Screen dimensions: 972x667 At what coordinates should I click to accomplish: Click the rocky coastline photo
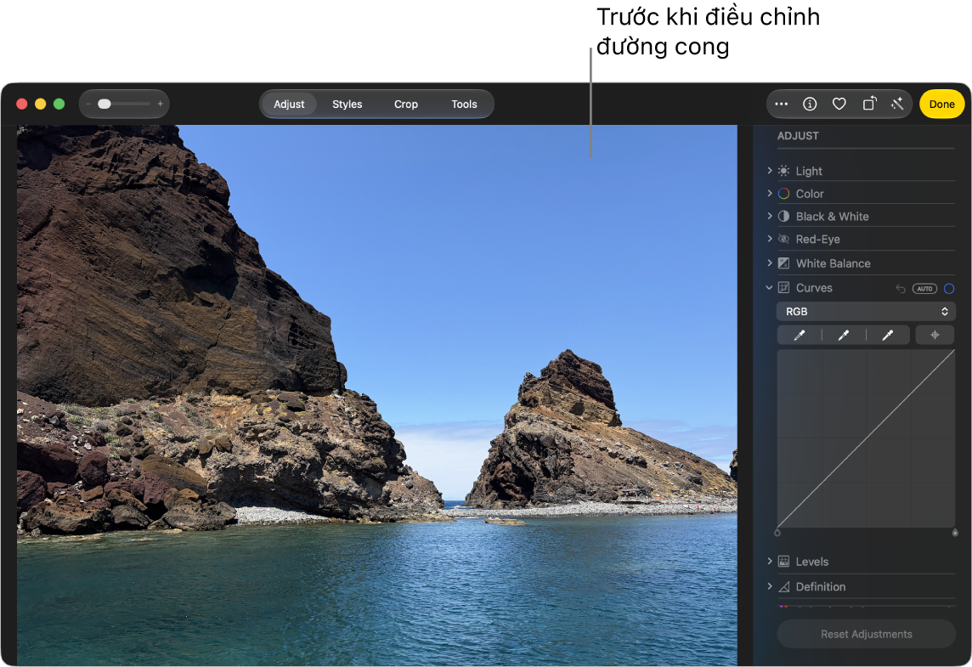click(377, 395)
